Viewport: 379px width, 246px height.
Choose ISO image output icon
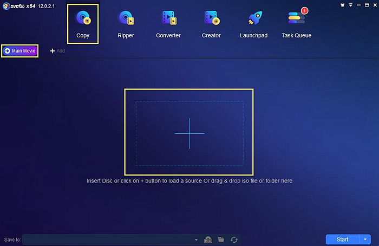(208, 239)
